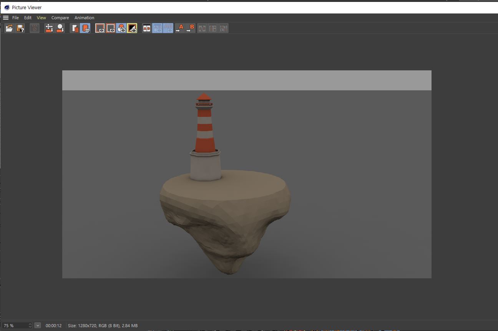This screenshot has height=331, width=498.
Task: Click the Picture Viewer title bar logo
Action: tap(7, 7)
